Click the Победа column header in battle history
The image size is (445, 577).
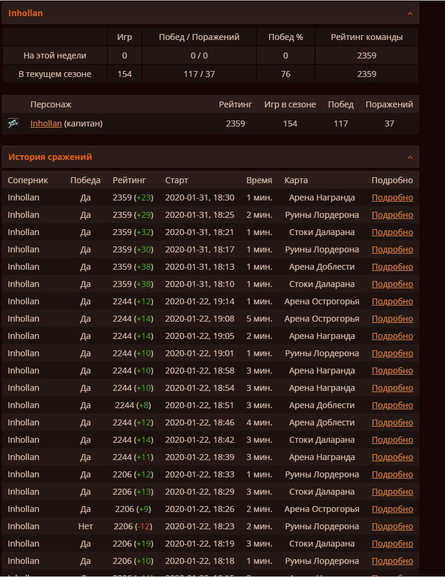point(85,180)
